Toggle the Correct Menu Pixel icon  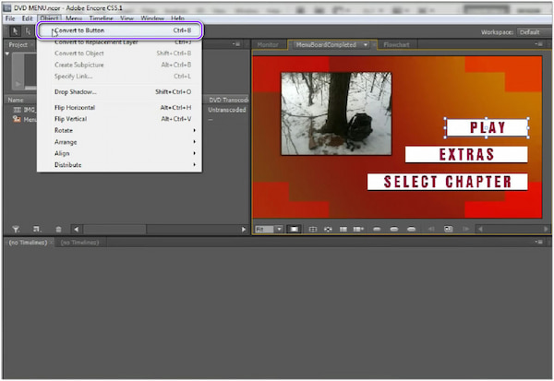[x=294, y=229]
